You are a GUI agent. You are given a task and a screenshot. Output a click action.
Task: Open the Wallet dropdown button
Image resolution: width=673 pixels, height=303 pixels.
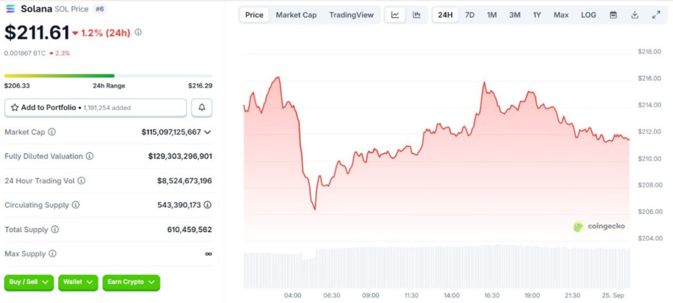click(78, 282)
